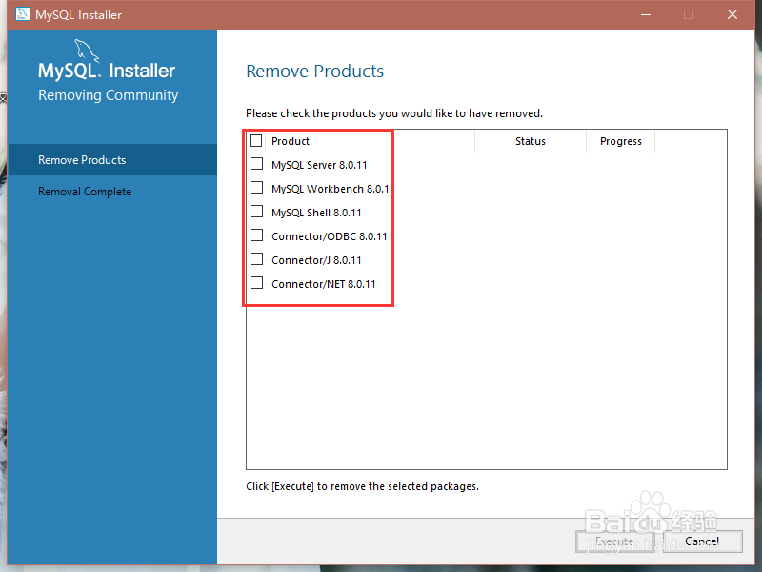Select the MySQL Server 8.0.11 row text
The image size is (762, 572).
click(319, 165)
